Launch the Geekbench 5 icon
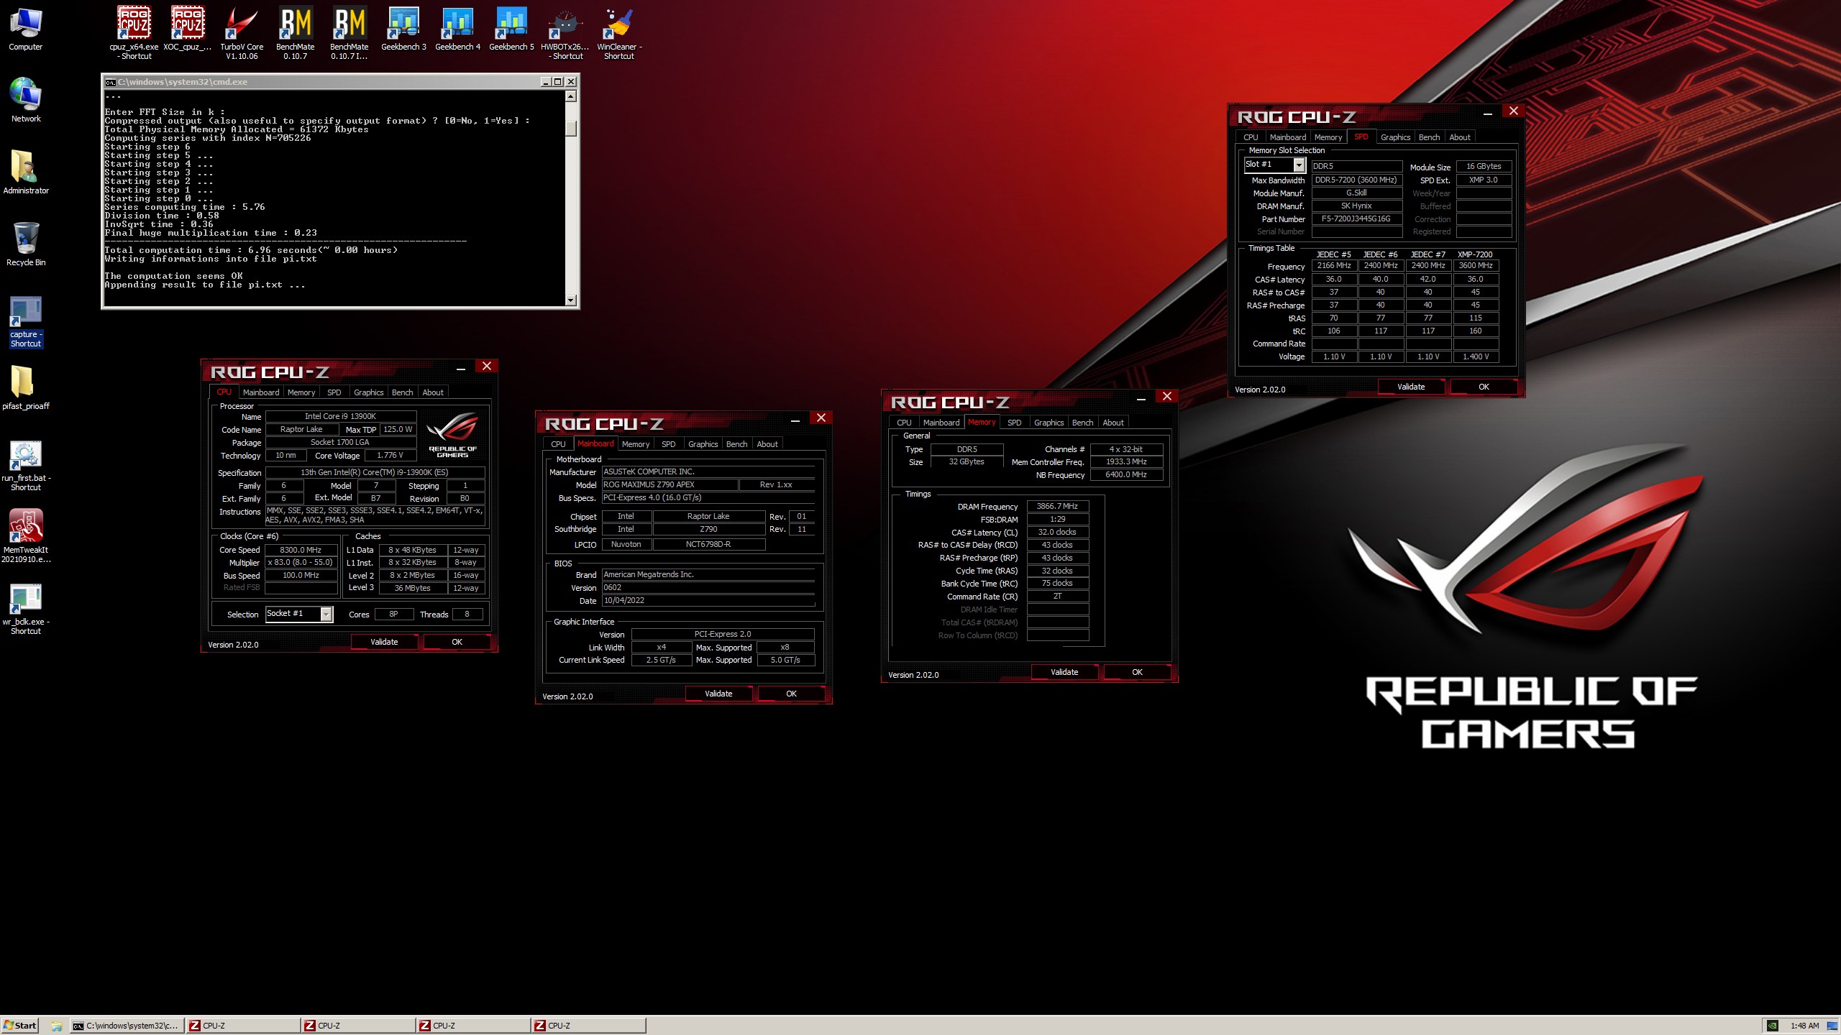The width and height of the screenshot is (1841, 1035). (x=511, y=29)
